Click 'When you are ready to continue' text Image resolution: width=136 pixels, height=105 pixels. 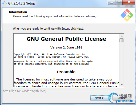pyautogui.click(x=48, y=29)
